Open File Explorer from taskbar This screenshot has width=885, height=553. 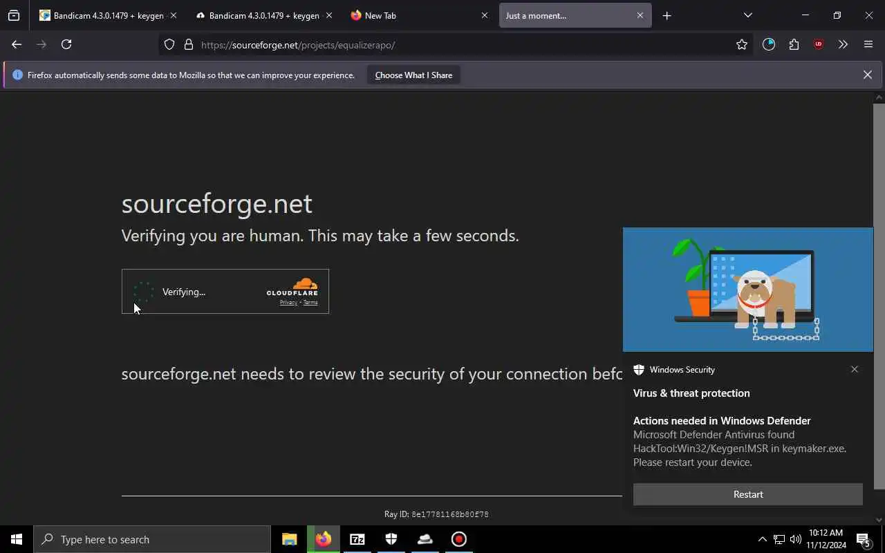click(x=290, y=539)
